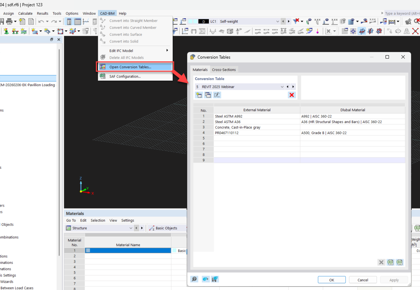The height and width of the screenshot is (290, 420).
Task: Open the Structure dropdown in Materials panel
Action: [x=131, y=228]
